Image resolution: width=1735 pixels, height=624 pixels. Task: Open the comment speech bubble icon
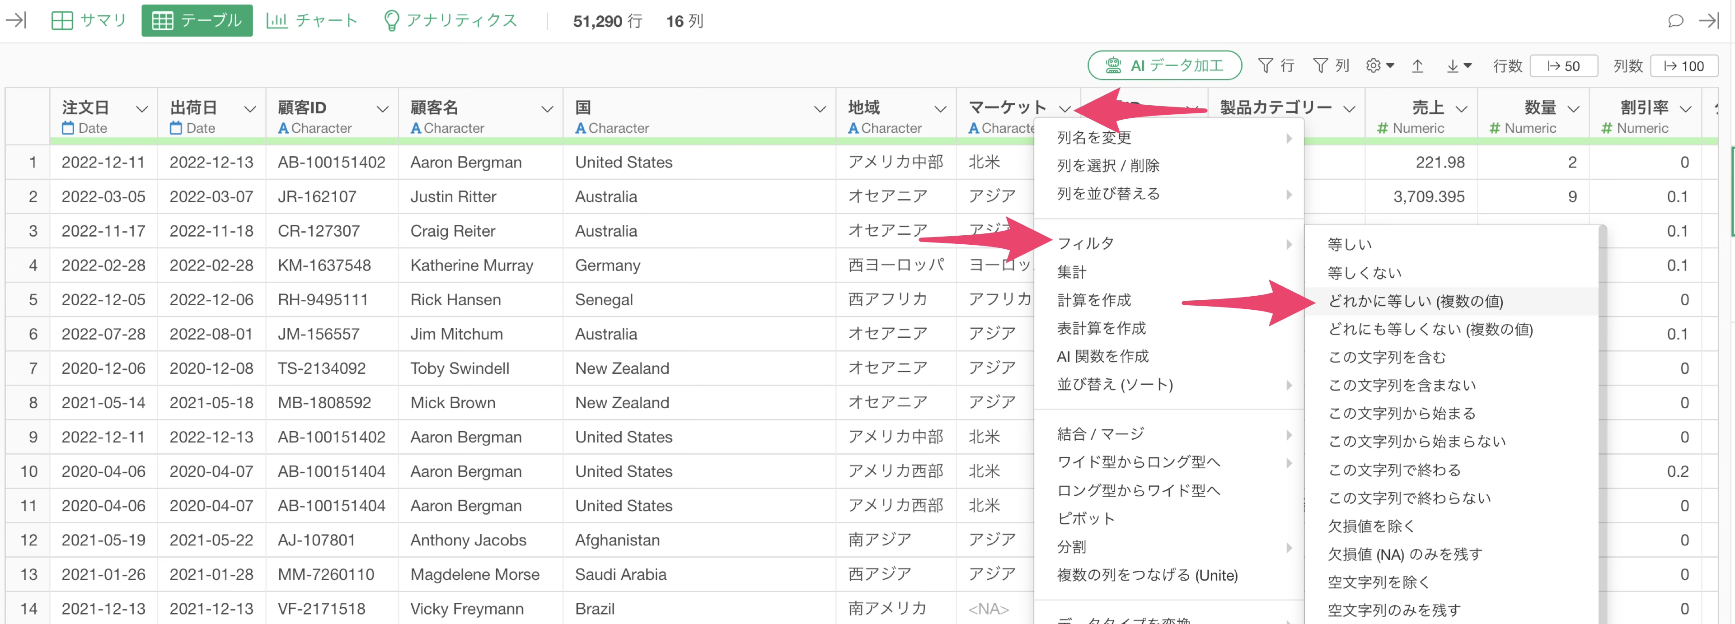coord(1675,21)
